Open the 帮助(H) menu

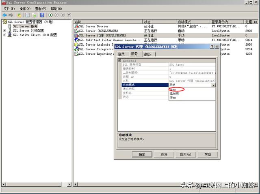[56, 9]
